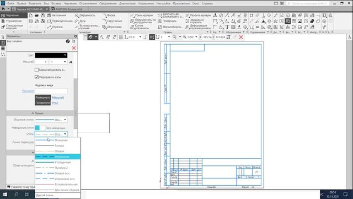This screenshot has width=353, height=199.
Task: Expand Ограничения ribbon group arrow
Action: [x=268, y=32]
